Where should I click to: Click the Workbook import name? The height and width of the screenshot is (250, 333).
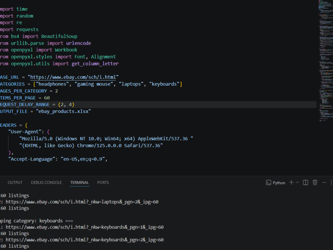pos(66,50)
